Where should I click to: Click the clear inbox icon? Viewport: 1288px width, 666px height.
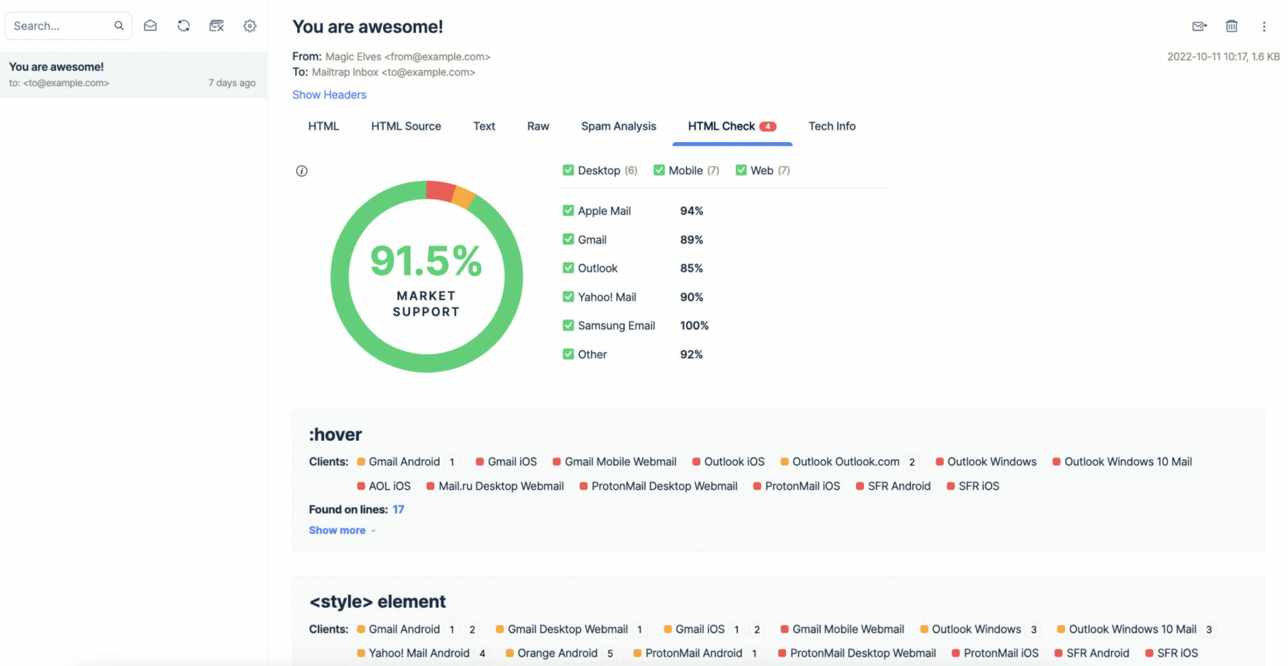(x=216, y=25)
